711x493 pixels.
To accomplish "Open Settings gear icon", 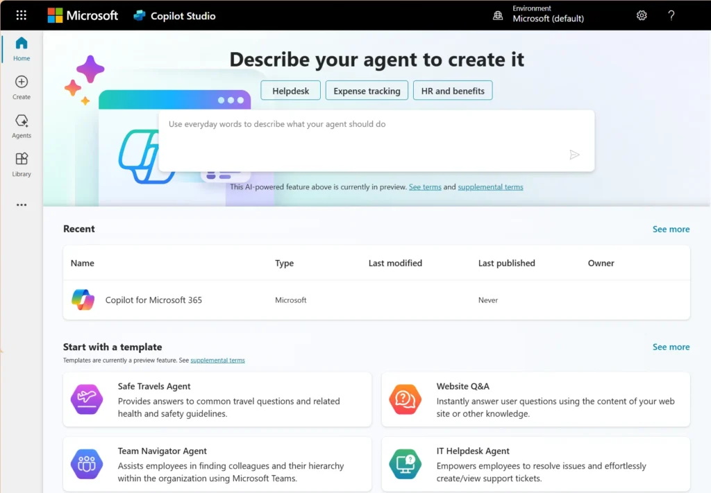I will click(642, 15).
